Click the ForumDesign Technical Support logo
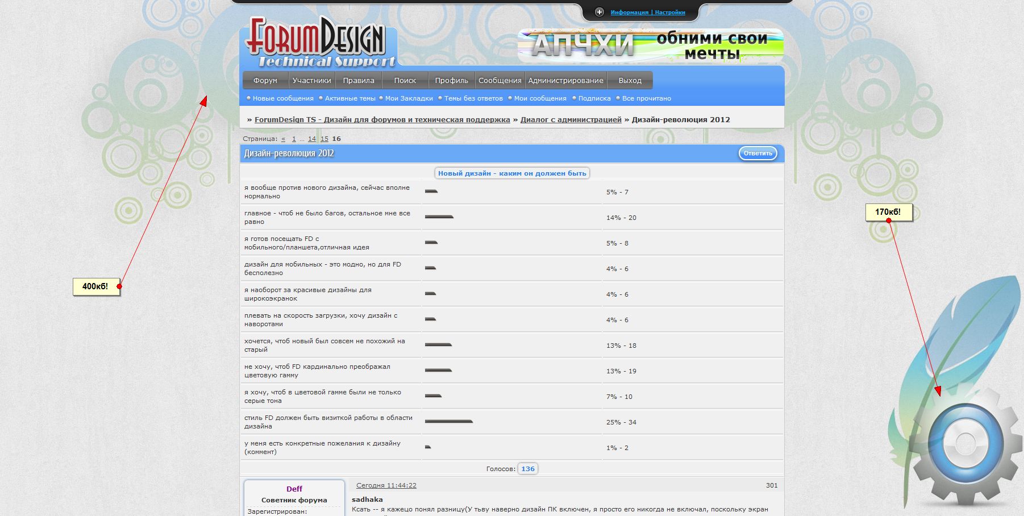The height and width of the screenshot is (516, 1024). tap(320, 41)
